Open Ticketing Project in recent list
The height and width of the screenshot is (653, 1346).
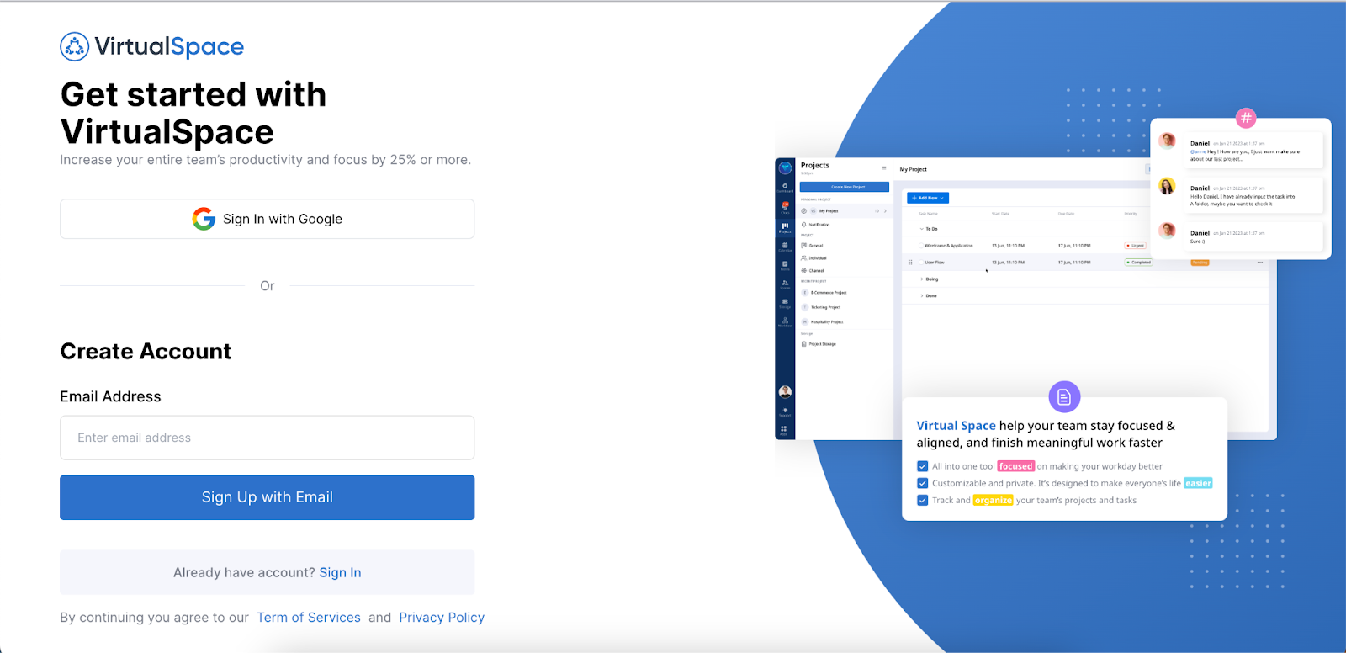point(821,307)
